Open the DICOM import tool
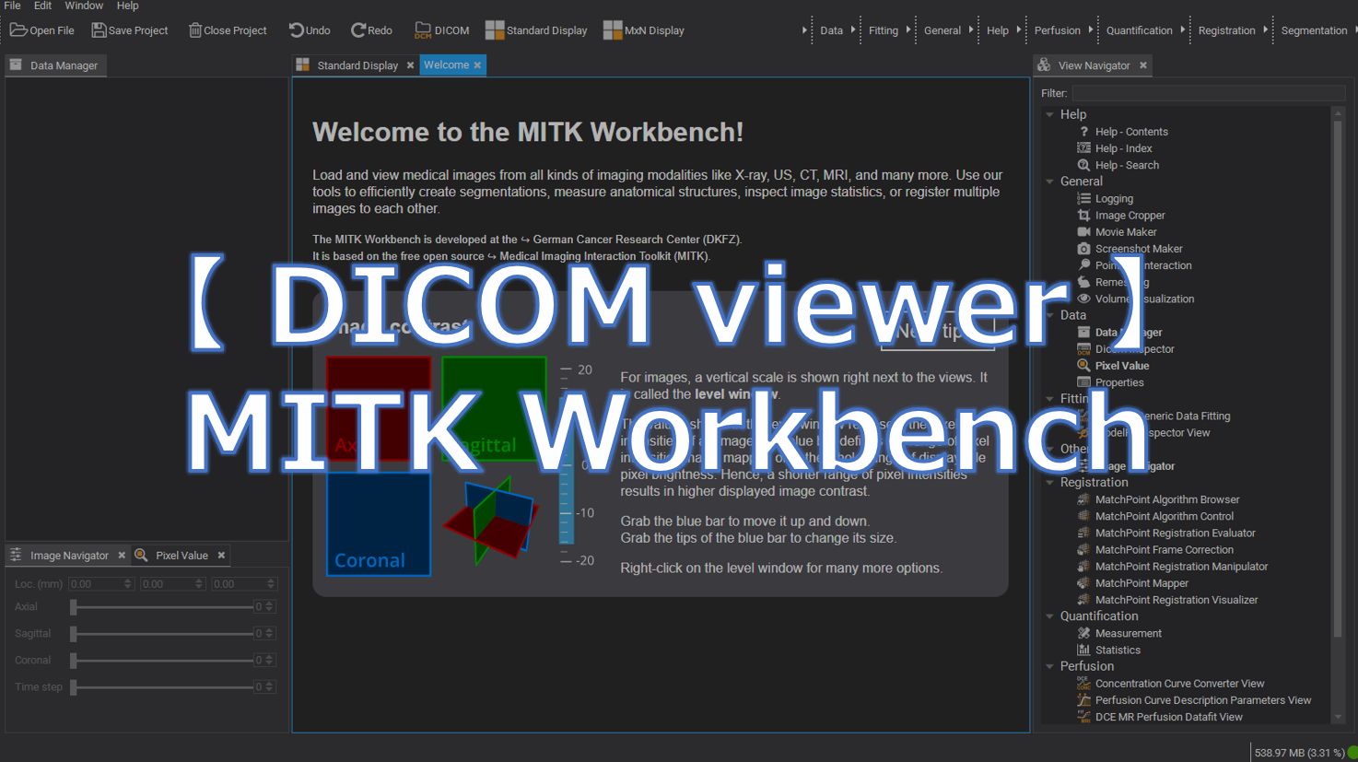 [441, 29]
